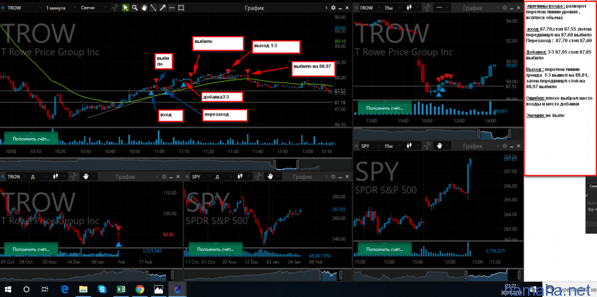Click back chevron in SPY daily chart header
This screenshot has width=597, height=297.
point(326,177)
